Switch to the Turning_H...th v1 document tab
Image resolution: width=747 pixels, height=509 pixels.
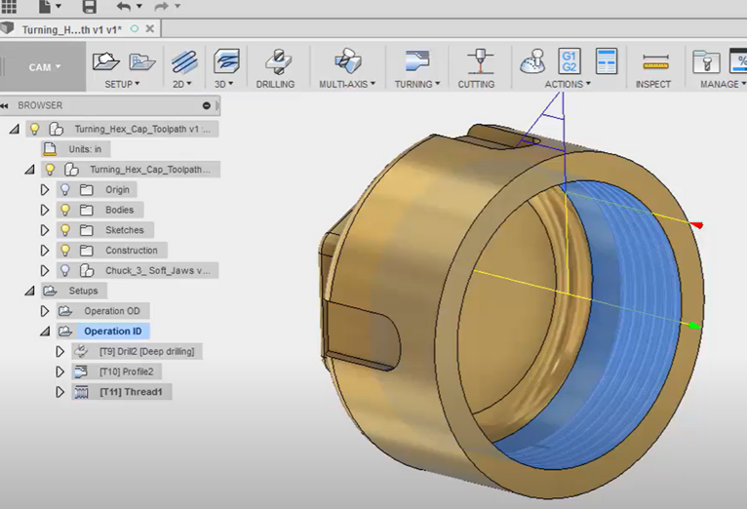click(71, 29)
